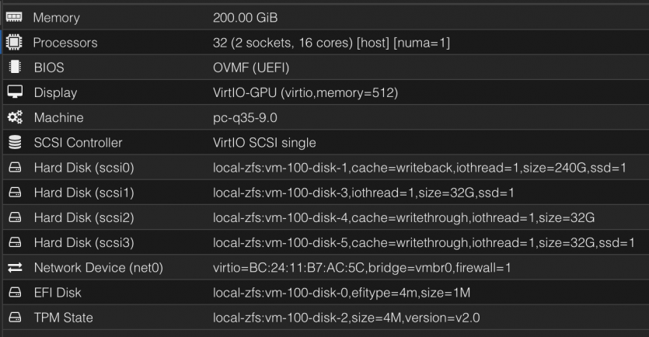Viewport: 649px width, 337px height.
Task: Click the 200.00 GiB memory value
Action: pyautogui.click(x=246, y=17)
